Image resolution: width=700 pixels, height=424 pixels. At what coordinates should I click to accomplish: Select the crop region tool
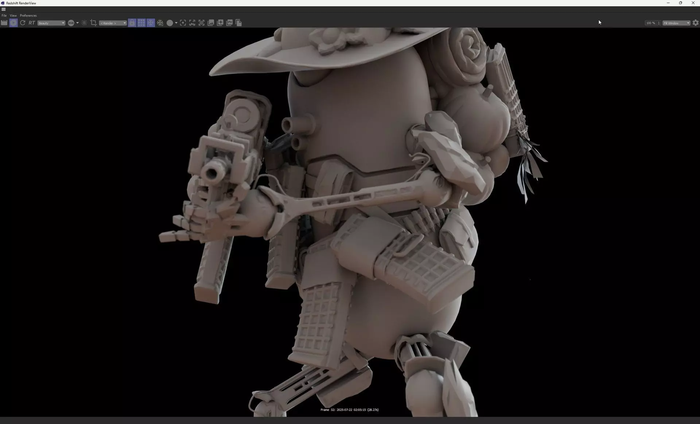point(93,23)
